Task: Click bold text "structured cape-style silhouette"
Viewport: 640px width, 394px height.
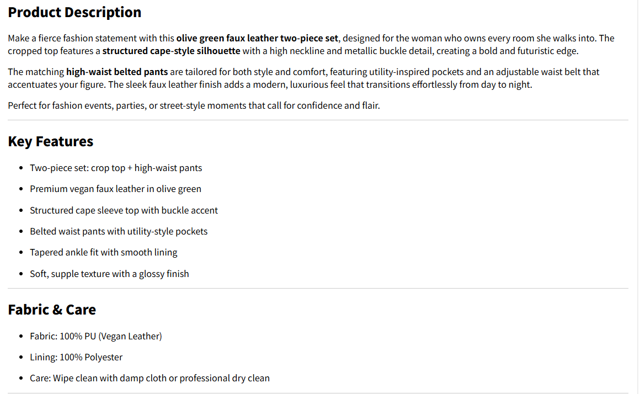Action: (x=171, y=51)
